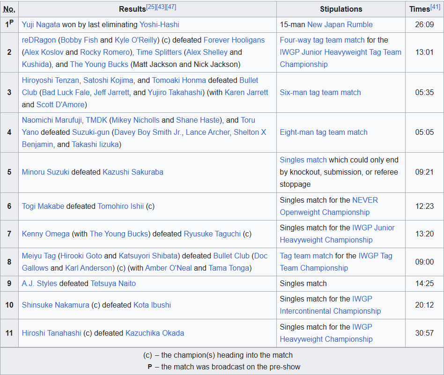Click the Six-man tag team match link

(x=320, y=93)
